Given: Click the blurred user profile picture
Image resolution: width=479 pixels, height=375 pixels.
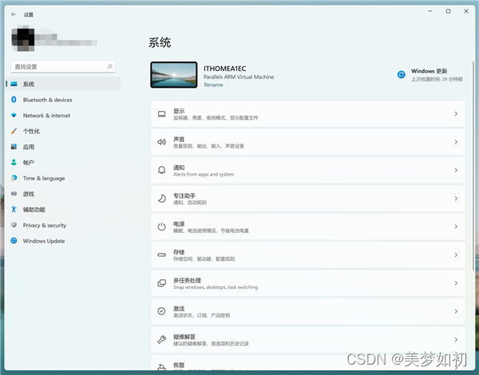Looking at the screenshot, I should click(x=23, y=39).
